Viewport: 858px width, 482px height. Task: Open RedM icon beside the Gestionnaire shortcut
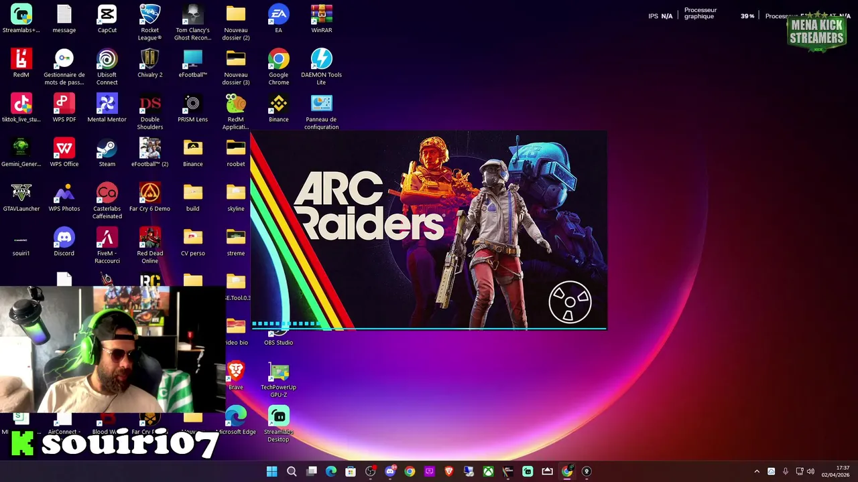point(21,64)
